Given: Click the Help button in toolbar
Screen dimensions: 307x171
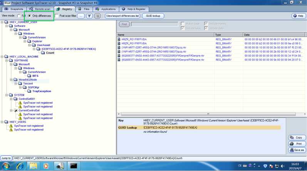Looking at the screenshot, I should pyautogui.click(x=299, y=16).
